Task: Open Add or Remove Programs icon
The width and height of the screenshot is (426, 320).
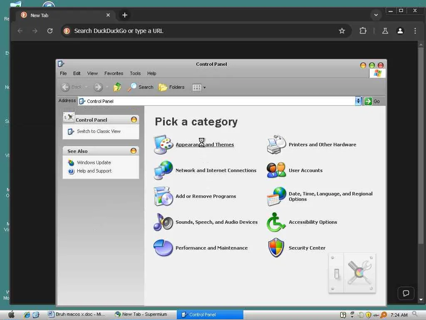Action: 163,196
